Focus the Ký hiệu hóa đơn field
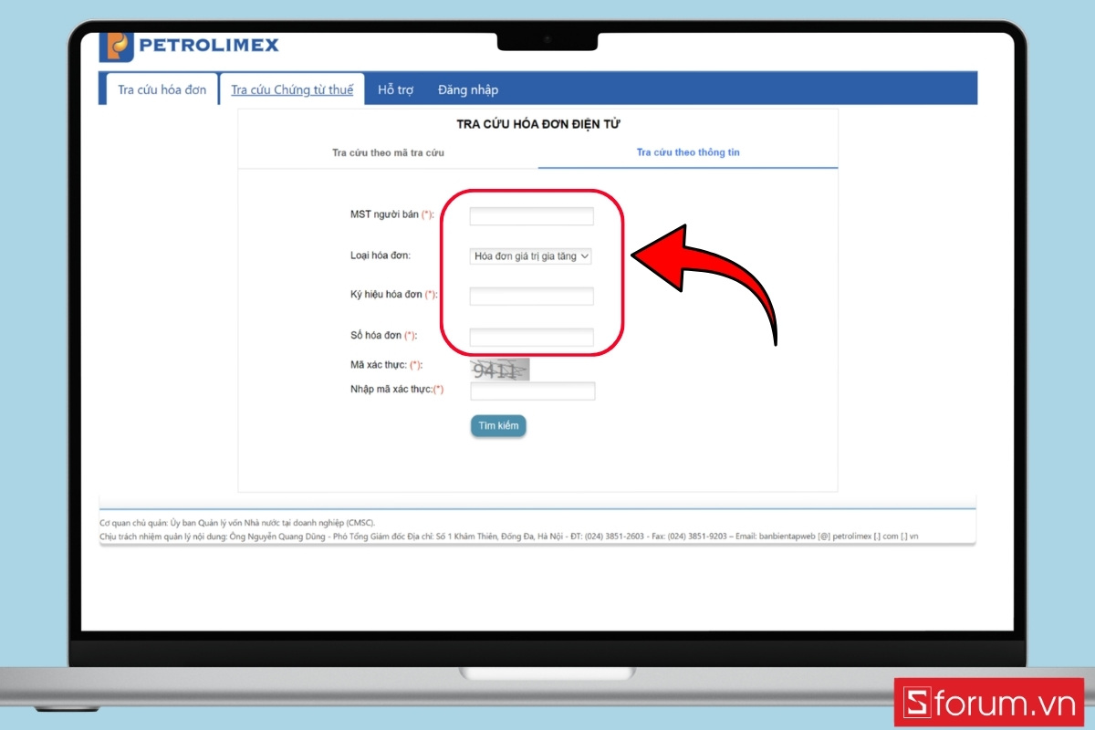This screenshot has width=1095, height=730. [x=531, y=296]
